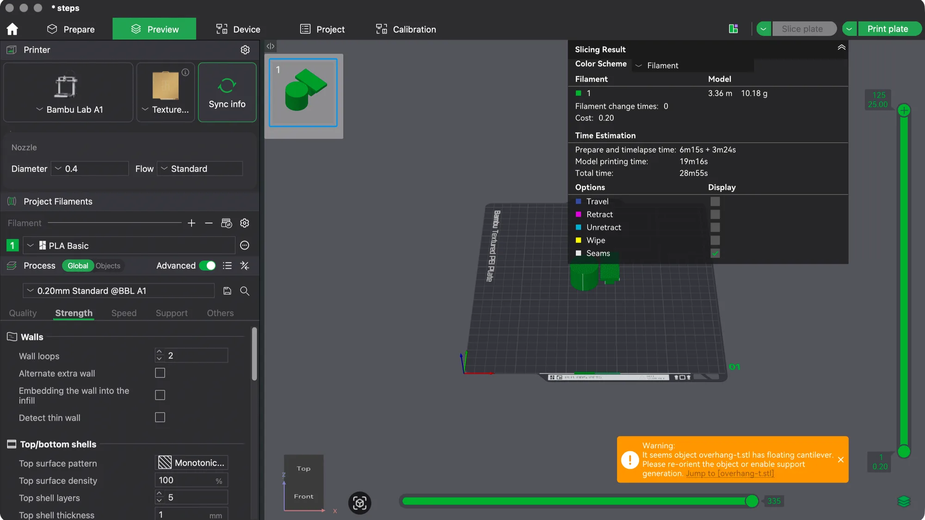The image size is (925, 520).
Task: Click the Front face of the orientation cube
Action: click(303, 496)
